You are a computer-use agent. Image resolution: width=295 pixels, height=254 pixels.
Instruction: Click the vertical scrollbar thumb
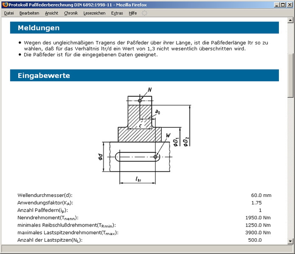point(290,75)
